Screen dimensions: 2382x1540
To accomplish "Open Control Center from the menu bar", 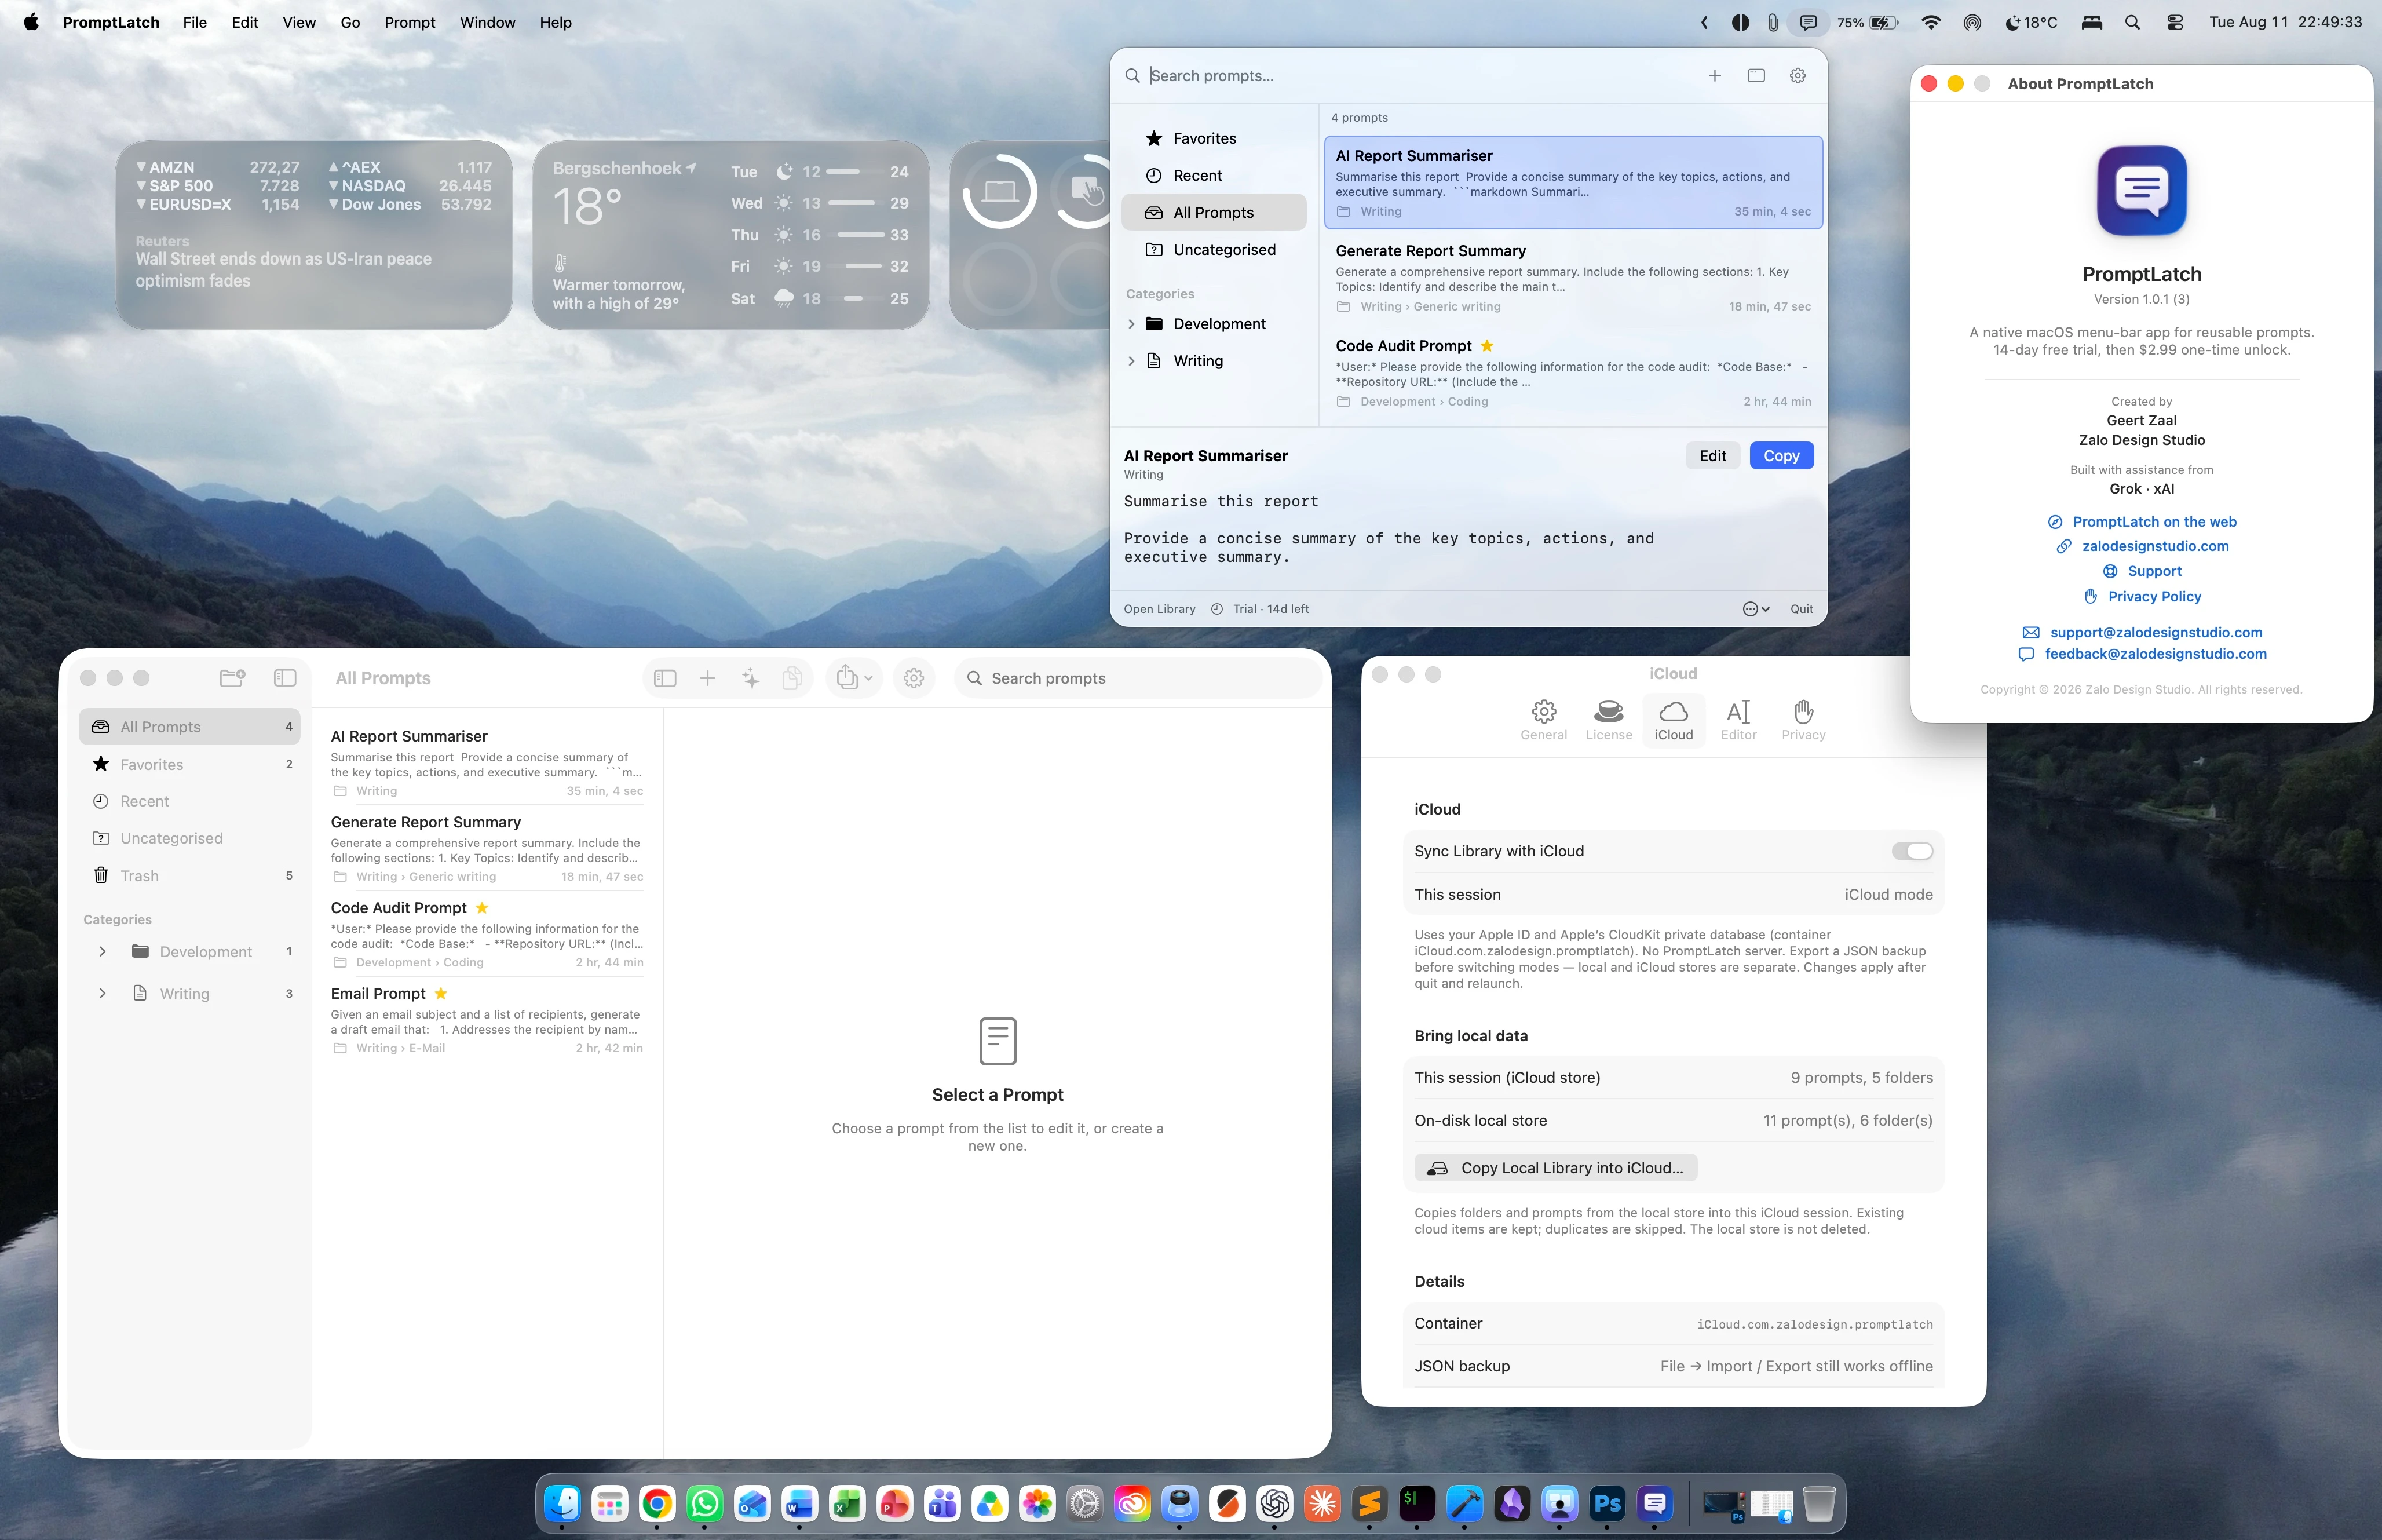I will 2174,22.
